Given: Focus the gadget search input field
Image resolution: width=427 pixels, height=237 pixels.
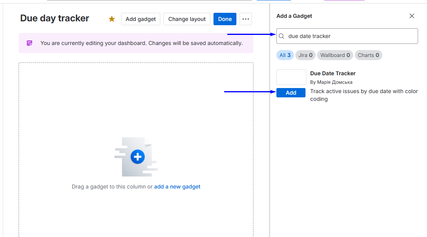Looking at the screenshot, I should (x=349, y=36).
